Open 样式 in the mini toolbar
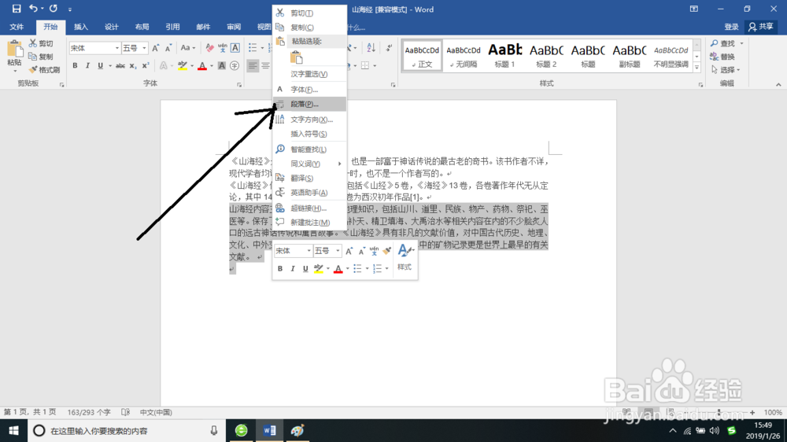Image resolution: width=787 pixels, height=442 pixels. click(405, 257)
